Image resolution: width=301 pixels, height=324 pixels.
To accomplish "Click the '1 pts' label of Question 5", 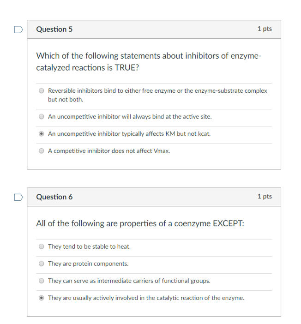I will coord(265,29).
